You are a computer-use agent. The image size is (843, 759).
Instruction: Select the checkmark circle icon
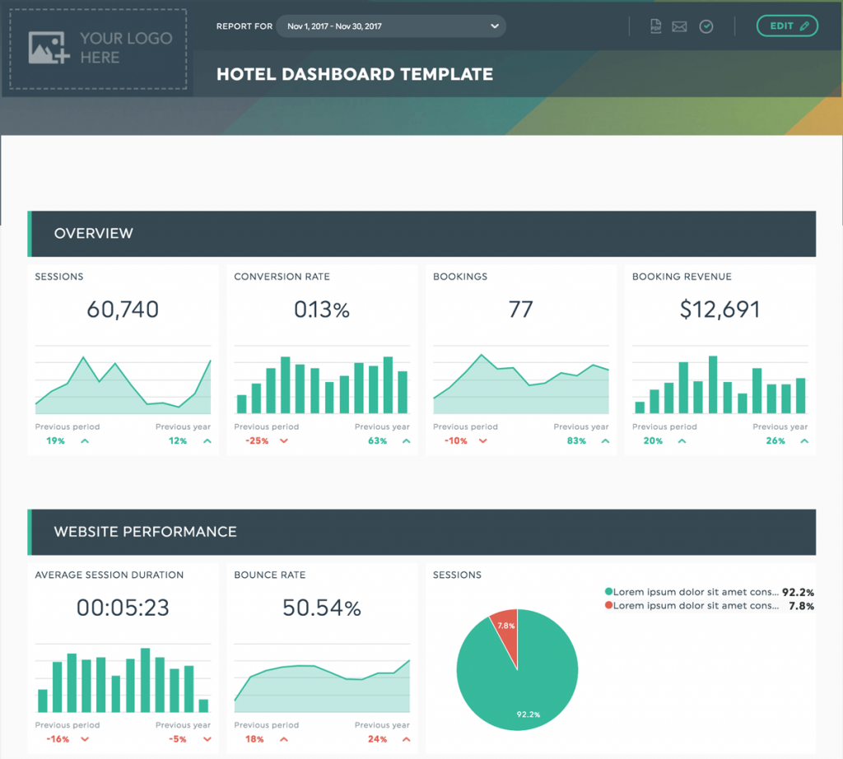[706, 26]
